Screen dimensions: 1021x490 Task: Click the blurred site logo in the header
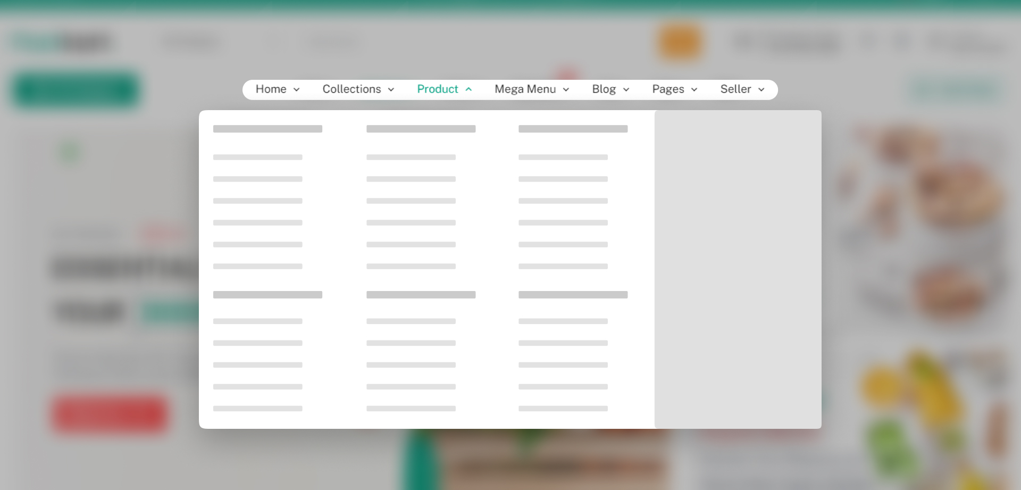(61, 43)
